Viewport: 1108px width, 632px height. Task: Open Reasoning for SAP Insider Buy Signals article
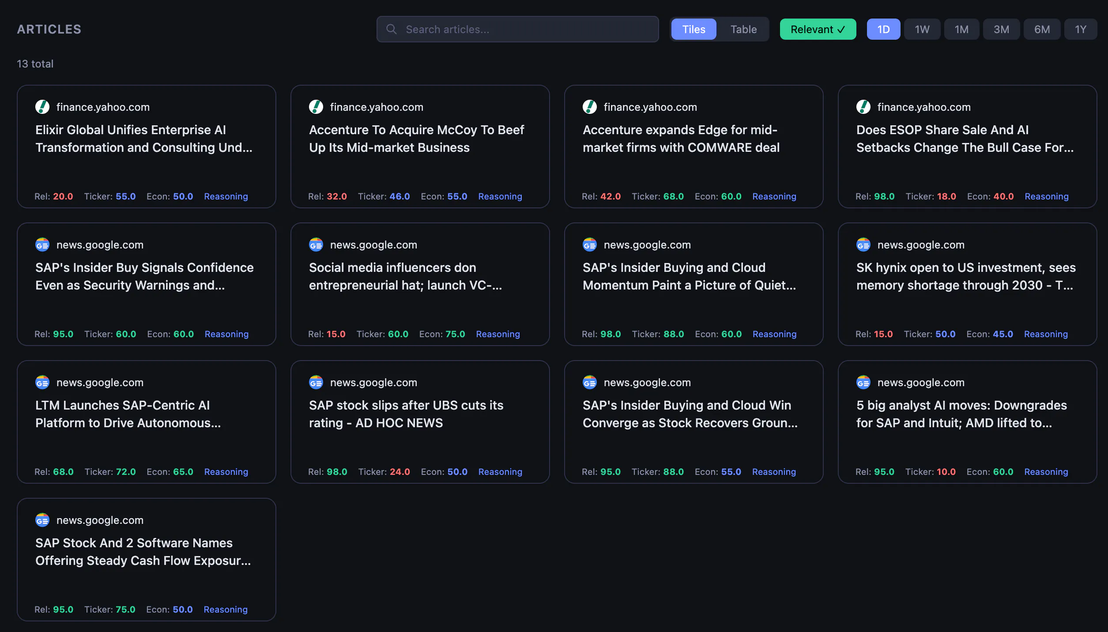[226, 334]
